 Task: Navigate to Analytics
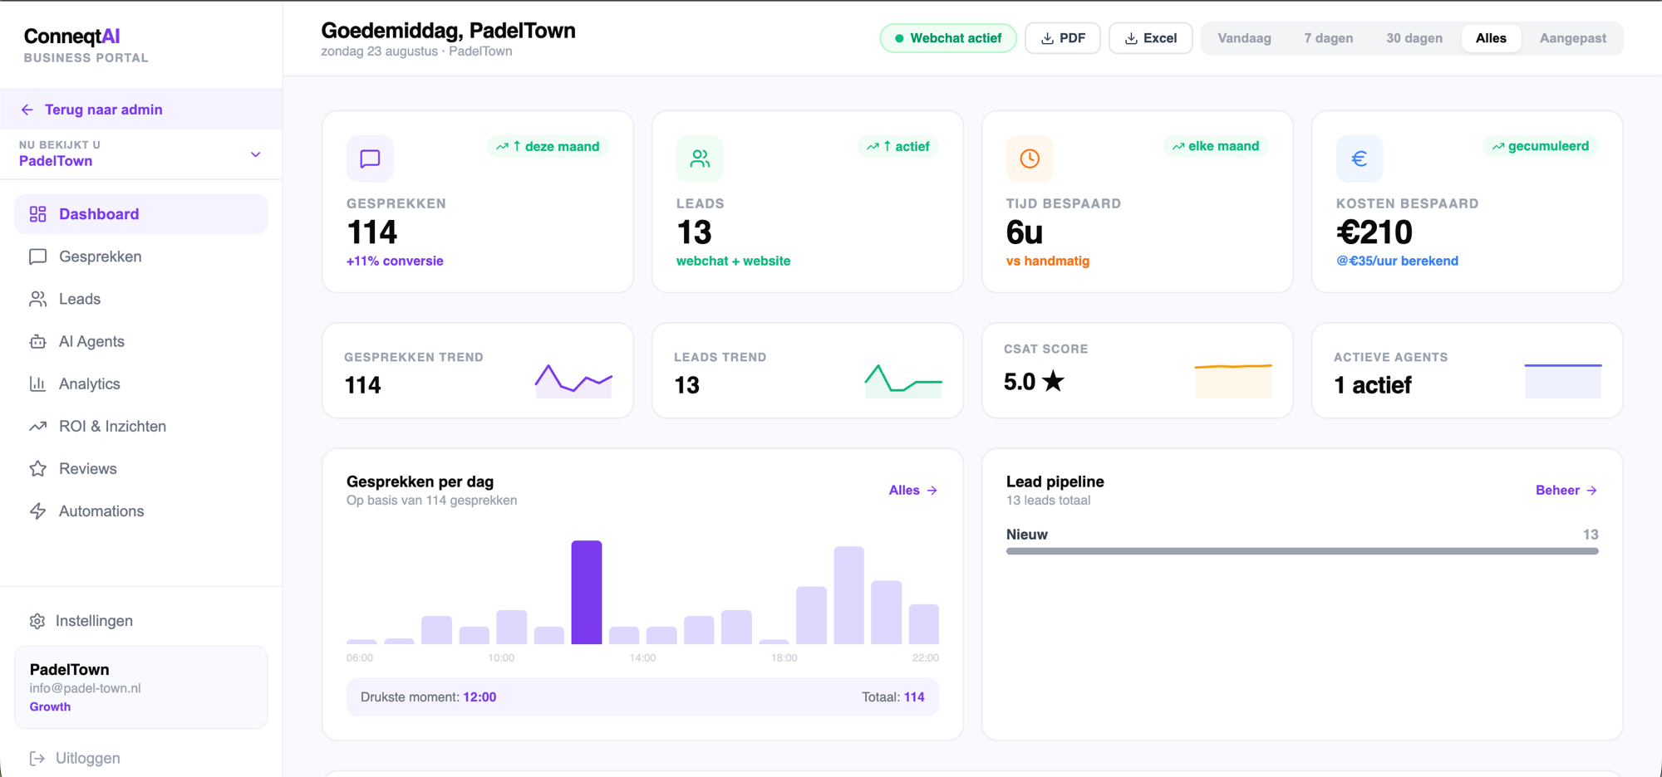pos(141,384)
